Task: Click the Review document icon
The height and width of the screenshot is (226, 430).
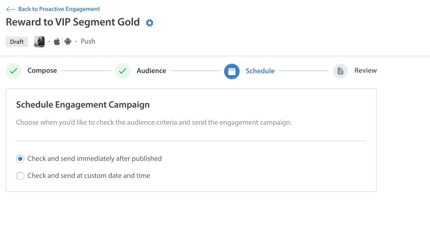Action: 340,71
